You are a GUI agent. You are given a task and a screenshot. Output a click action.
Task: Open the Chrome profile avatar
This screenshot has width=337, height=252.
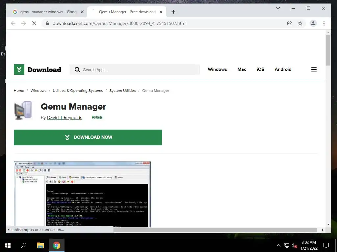coord(313,23)
